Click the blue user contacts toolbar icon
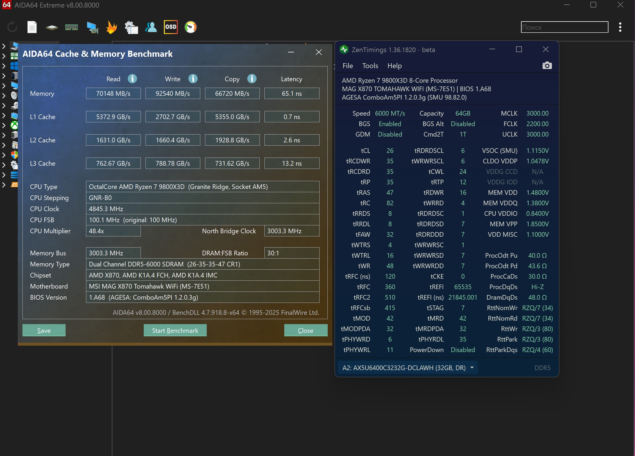 click(151, 27)
